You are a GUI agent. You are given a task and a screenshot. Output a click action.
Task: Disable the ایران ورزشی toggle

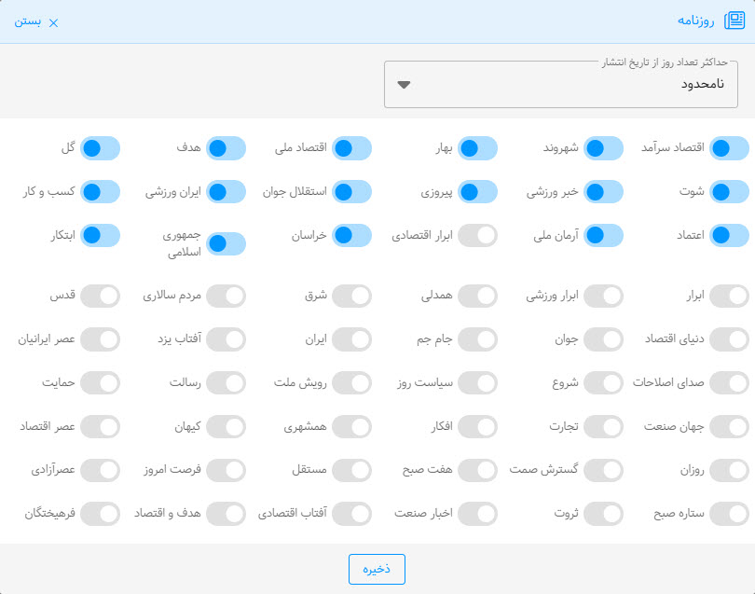coord(226,192)
